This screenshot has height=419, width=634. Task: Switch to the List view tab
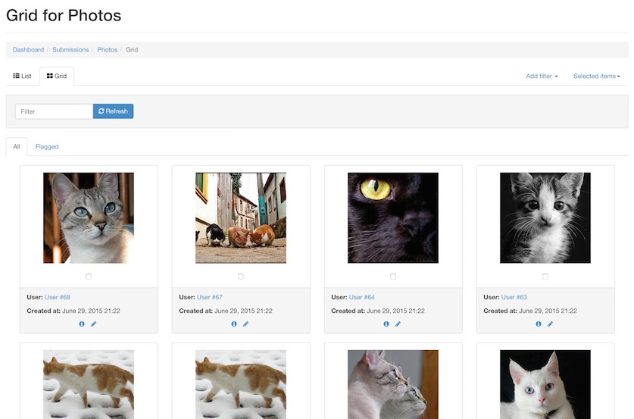[x=22, y=76]
